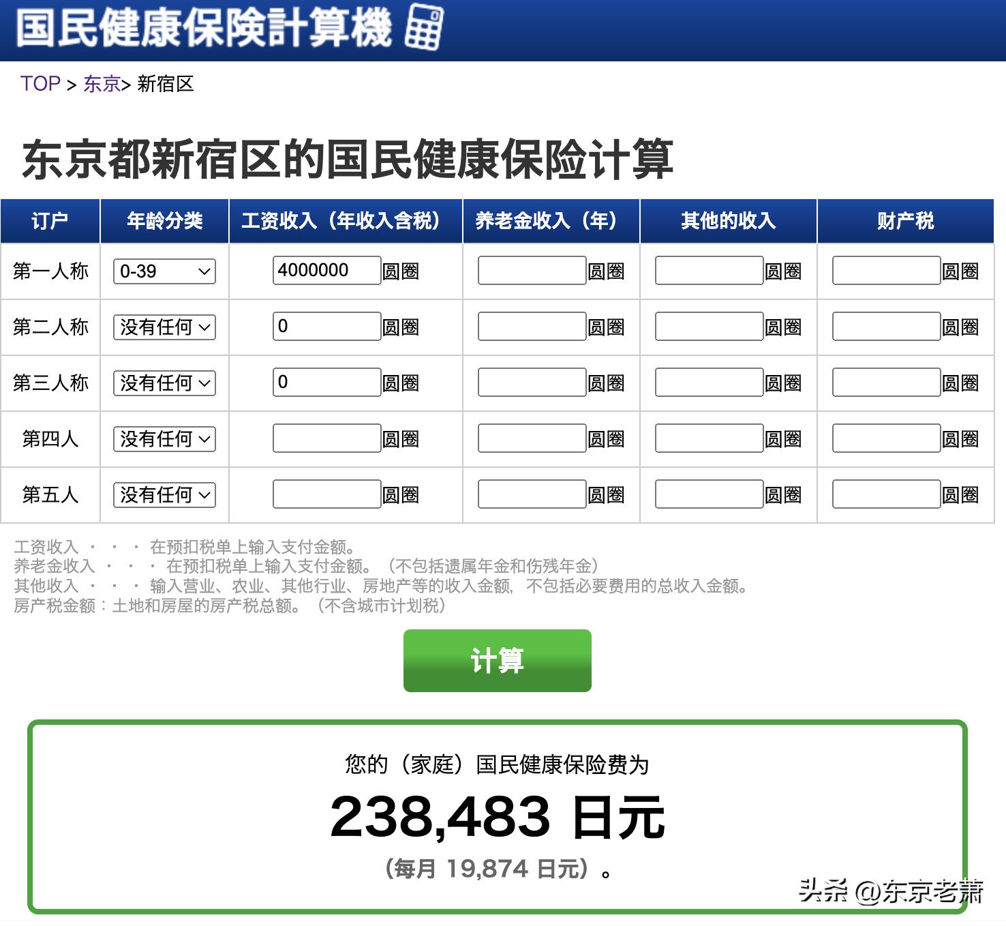The width and height of the screenshot is (1006, 926).
Task: Focus the pension income field for 第一人称
Action: [x=532, y=271]
